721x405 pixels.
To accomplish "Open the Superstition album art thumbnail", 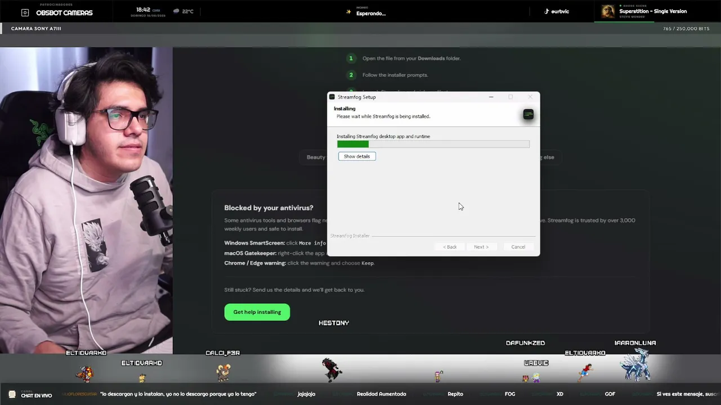I will [608, 11].
